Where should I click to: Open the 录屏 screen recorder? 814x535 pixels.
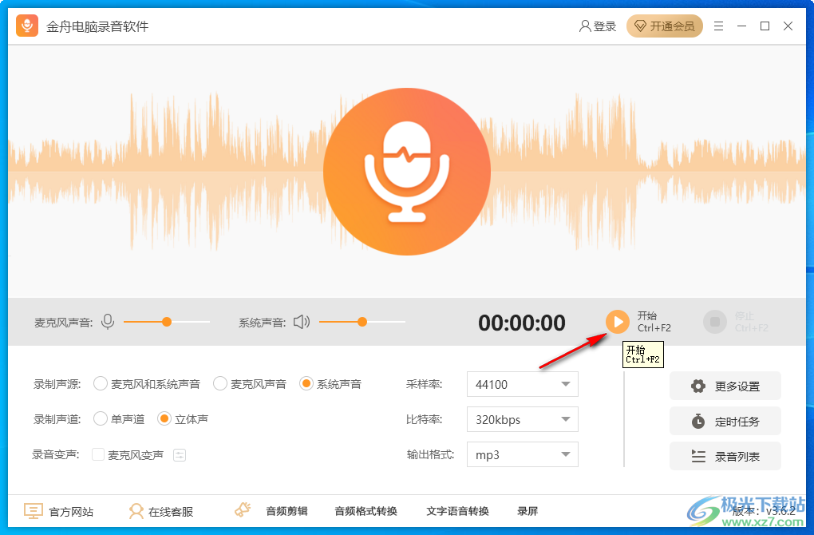tap(528, 511)
